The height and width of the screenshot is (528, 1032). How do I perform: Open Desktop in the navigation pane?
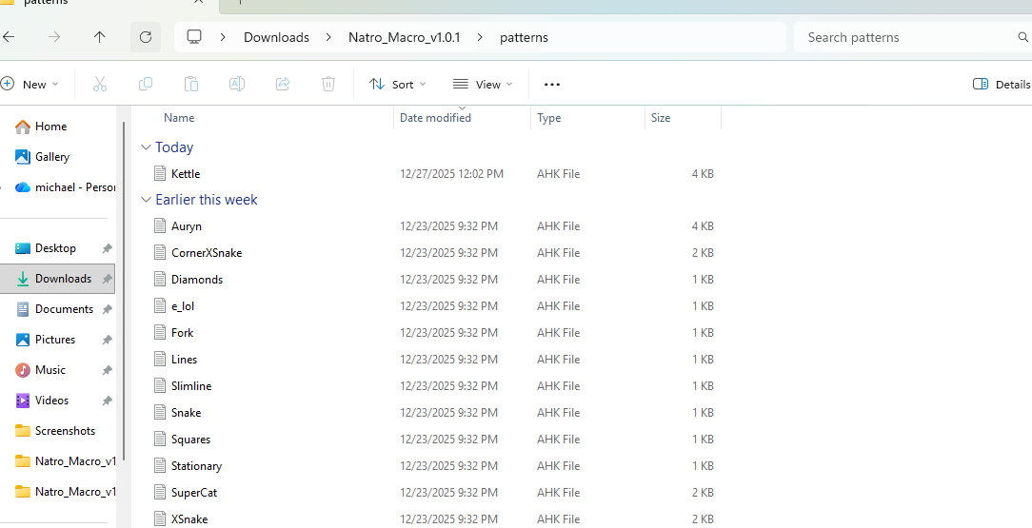55,248
